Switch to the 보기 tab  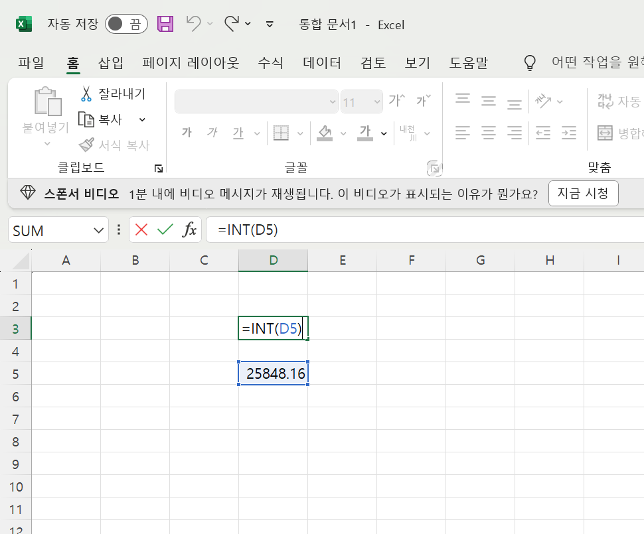pos(418,62)
